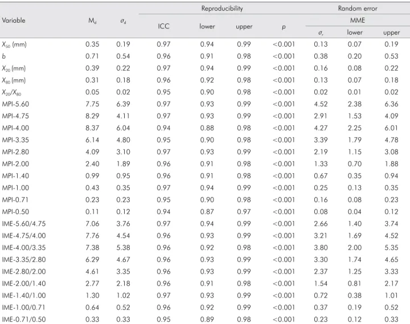Click the ICC lower bound 0.88 for MPI-4.00
Viewport: 410px width, 324px height.
pos(207,128)
